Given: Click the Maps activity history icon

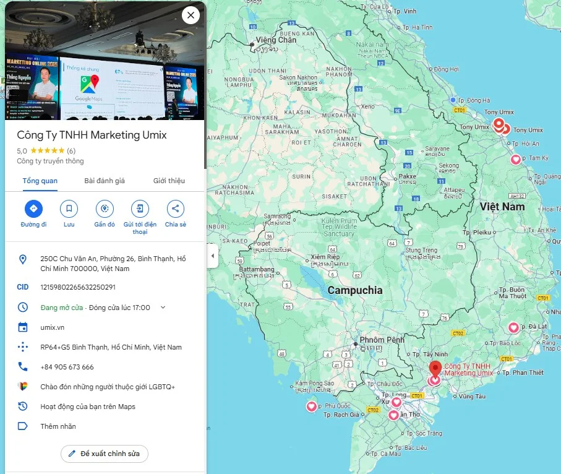Looking at the screenshot, I should click(22, 407).
